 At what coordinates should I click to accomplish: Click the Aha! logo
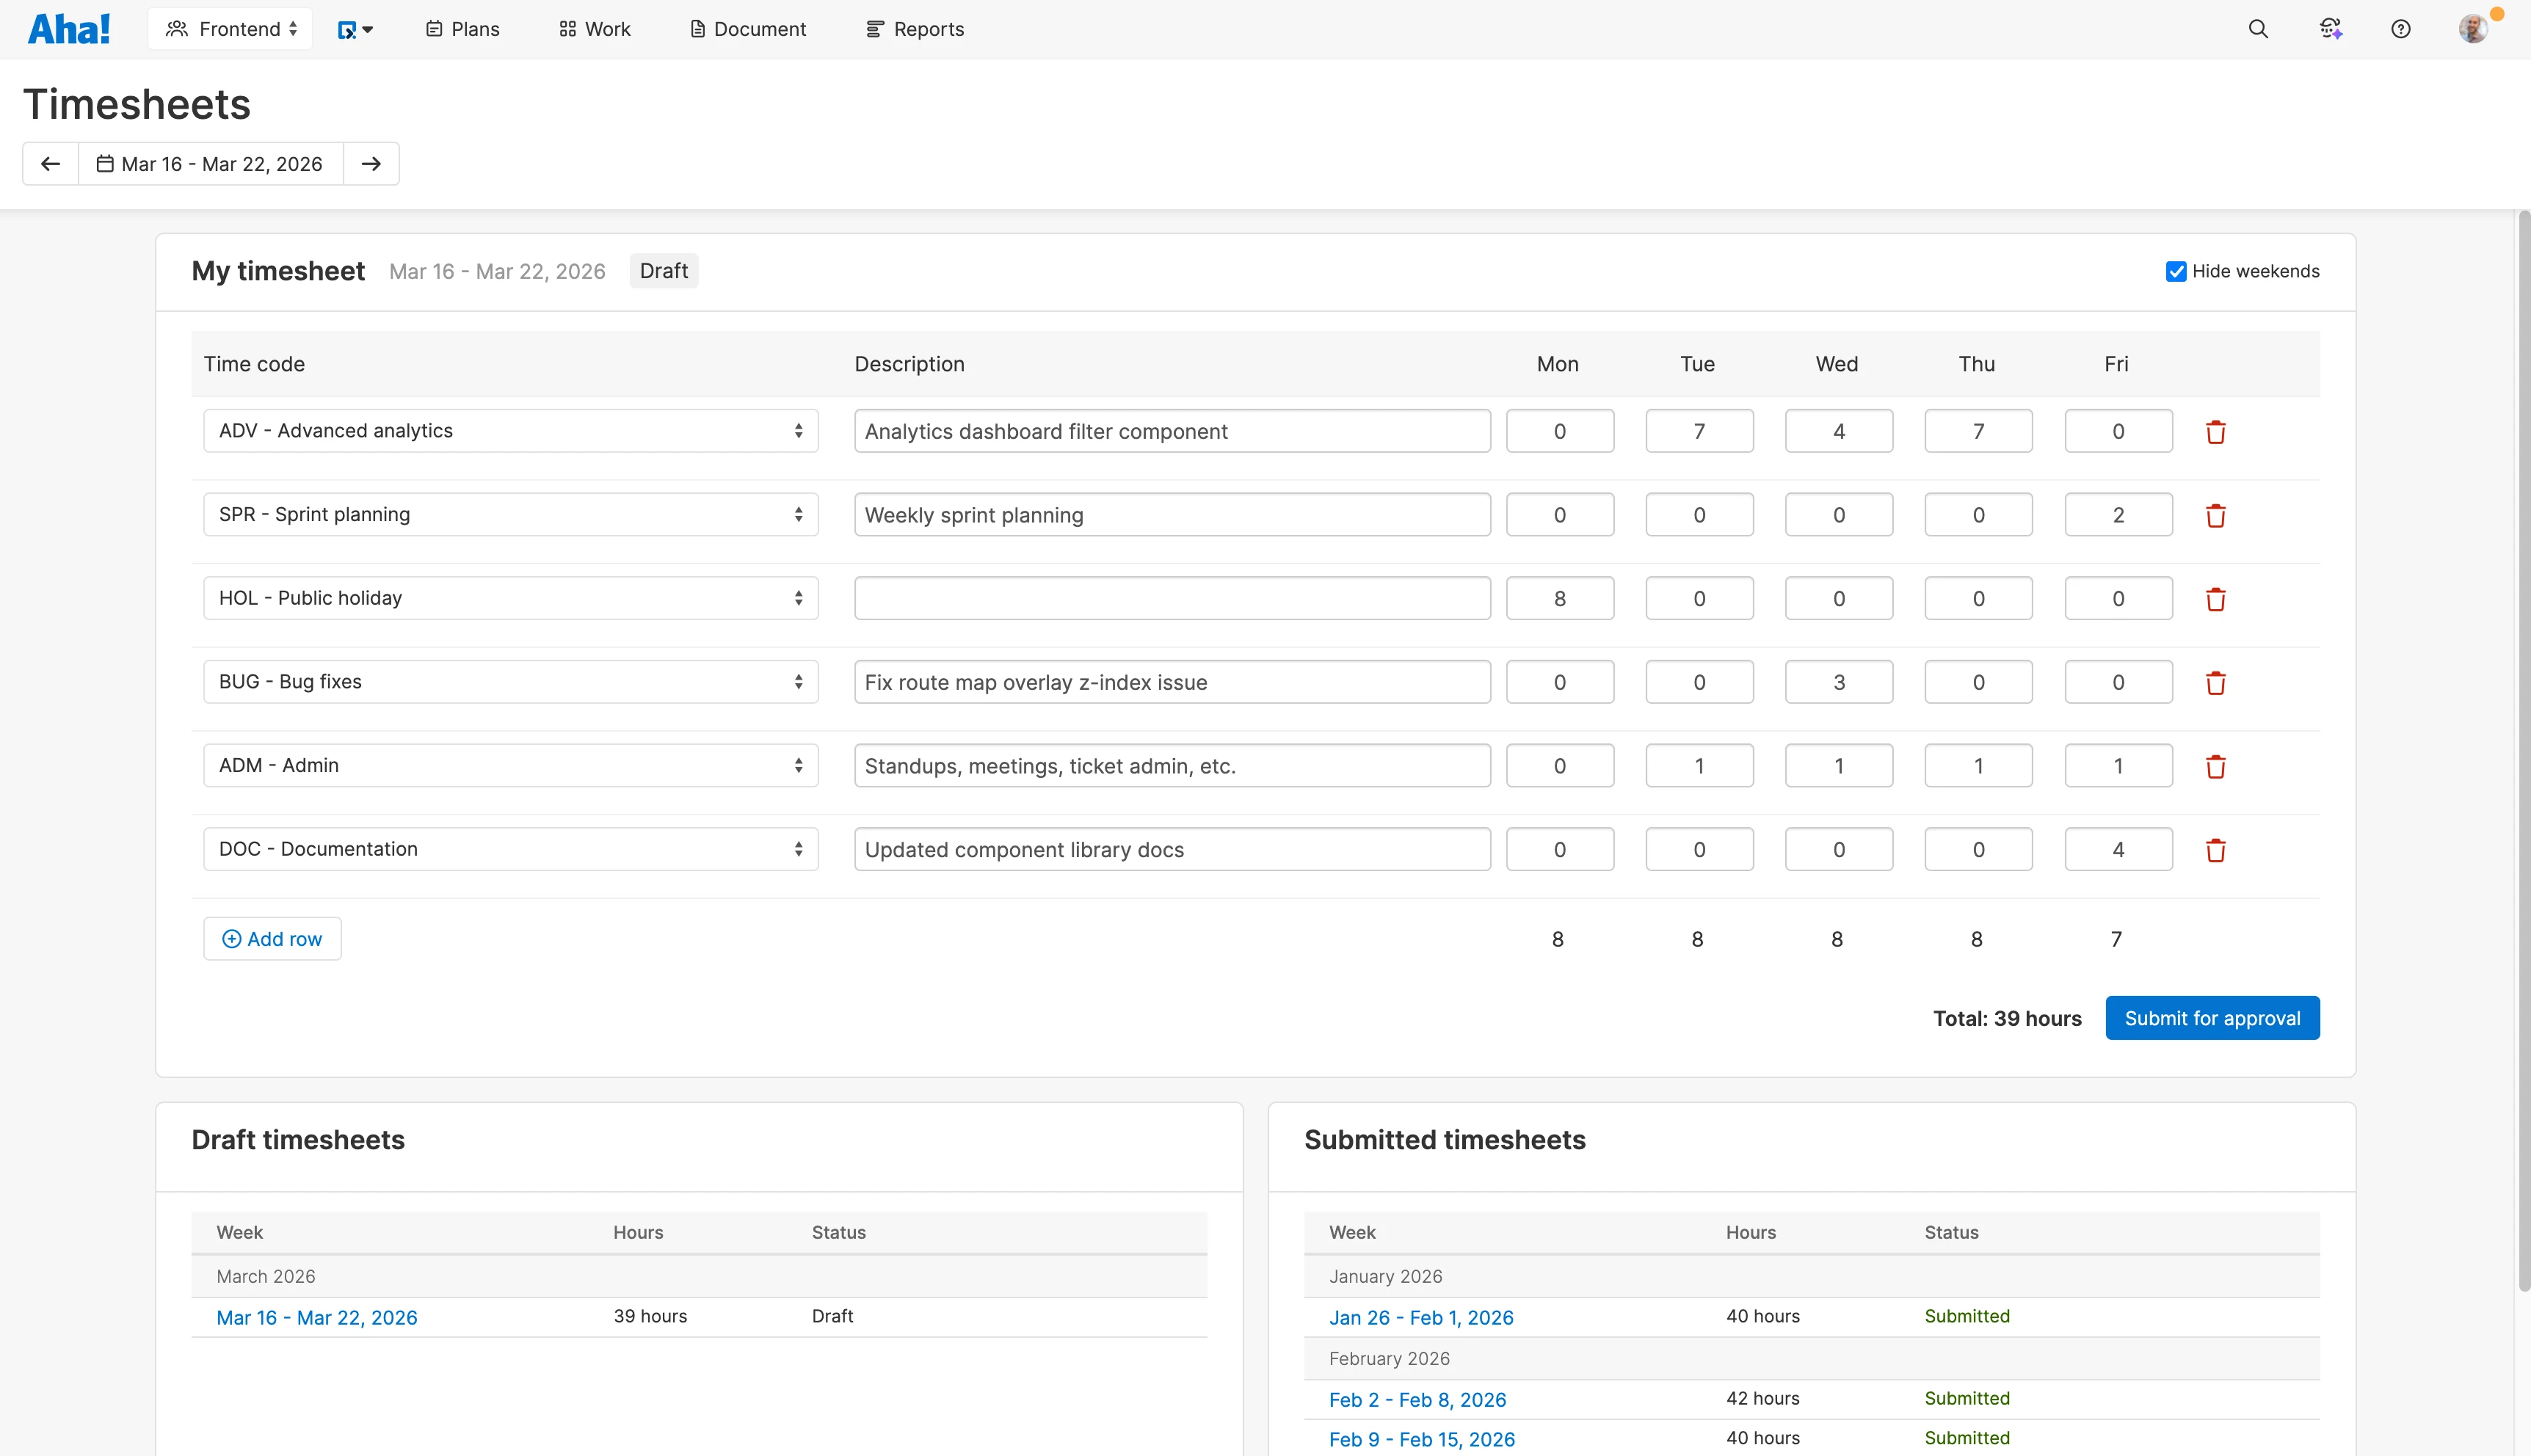coord(68,28)
